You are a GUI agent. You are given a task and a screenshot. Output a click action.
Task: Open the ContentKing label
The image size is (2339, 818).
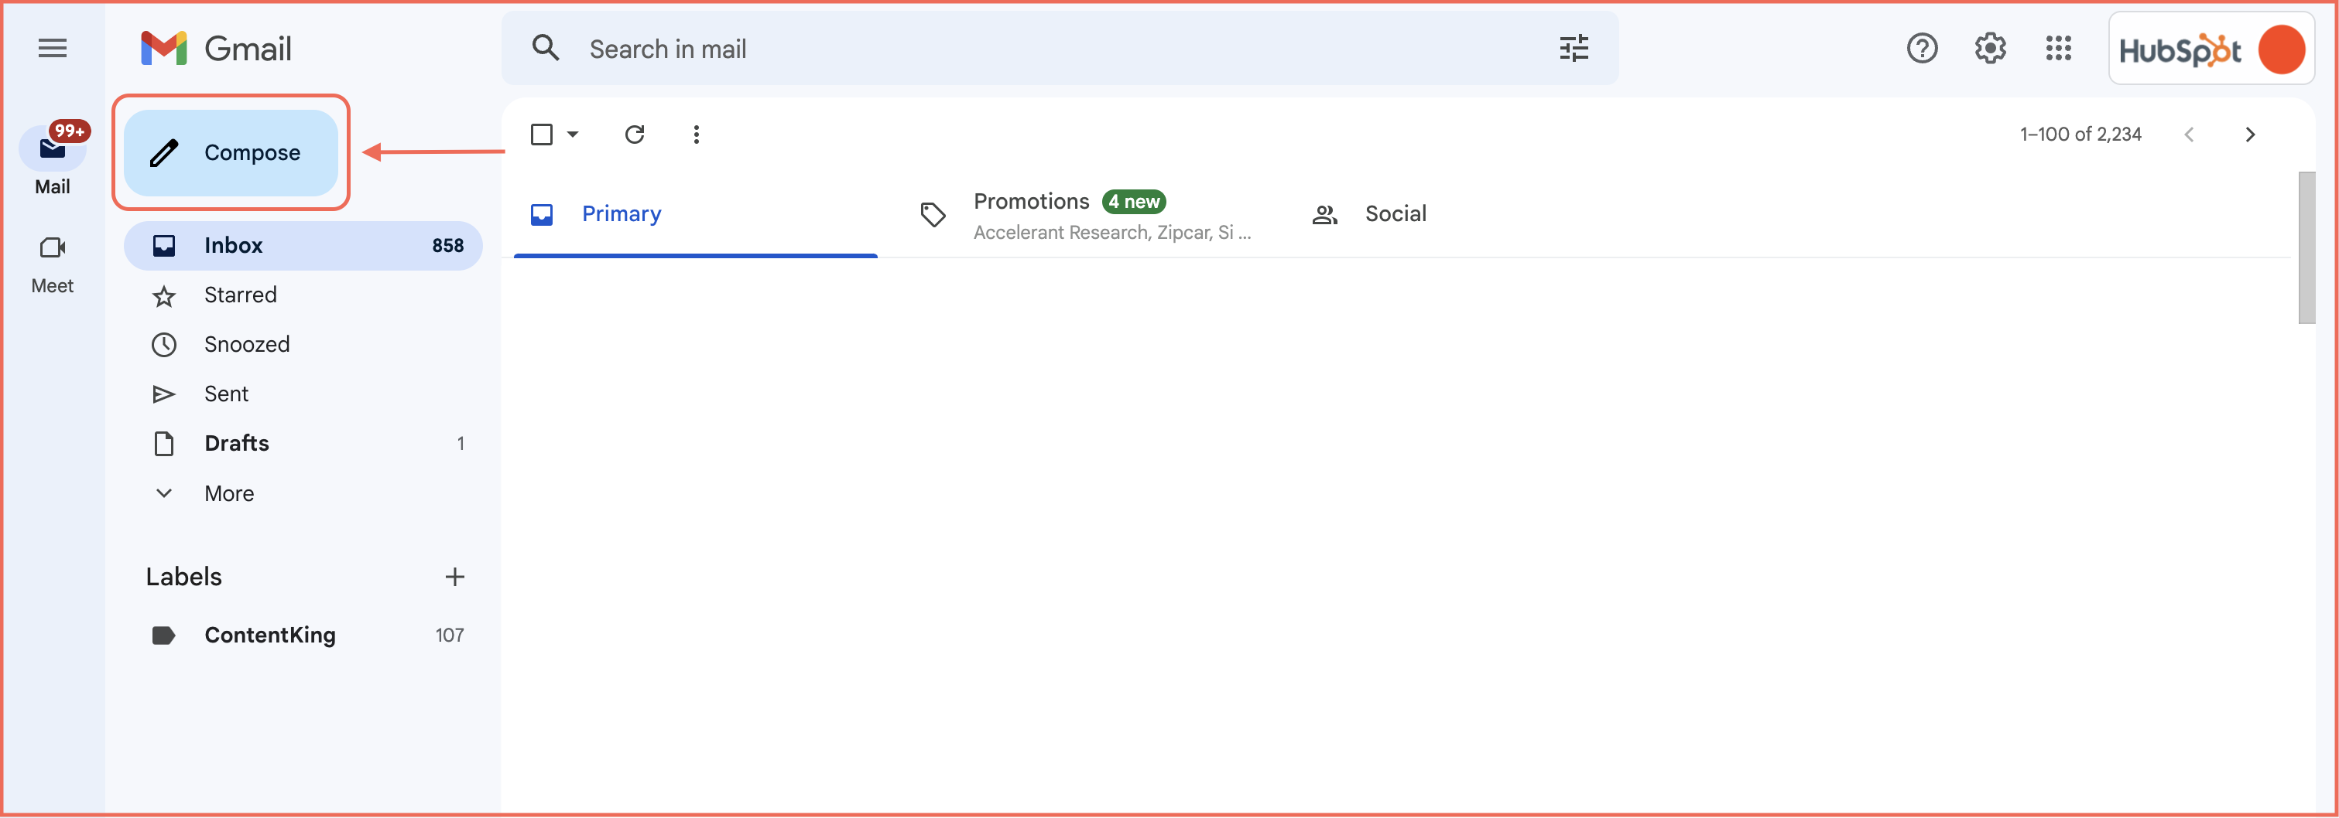point(269,635)
